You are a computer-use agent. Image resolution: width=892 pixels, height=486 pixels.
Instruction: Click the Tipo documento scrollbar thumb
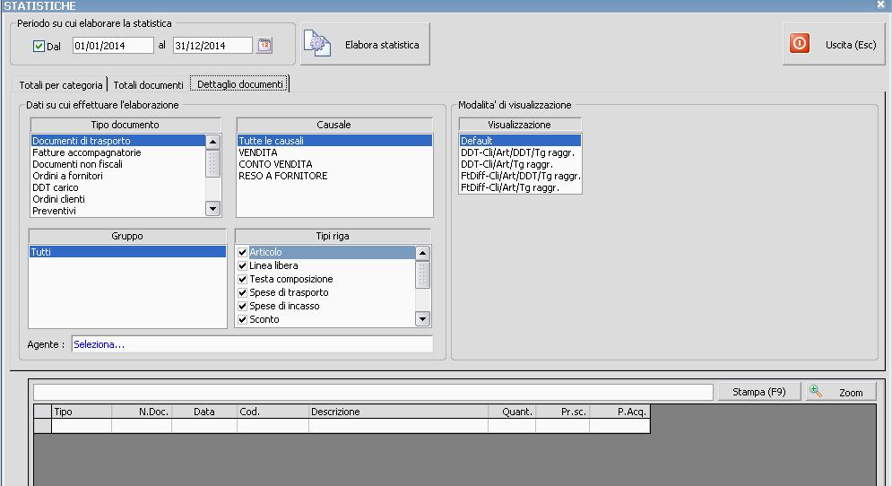212,163
